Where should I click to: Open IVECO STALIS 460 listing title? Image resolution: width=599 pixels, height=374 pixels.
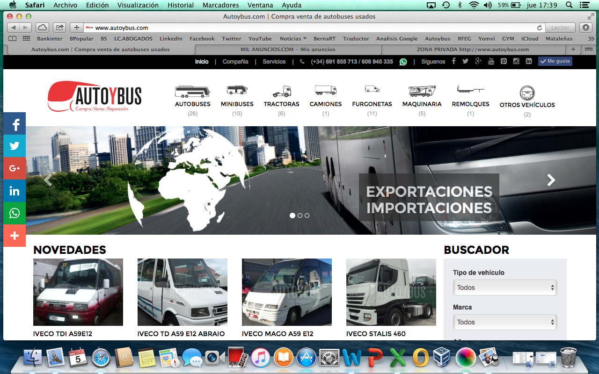[x=376, y=334]
